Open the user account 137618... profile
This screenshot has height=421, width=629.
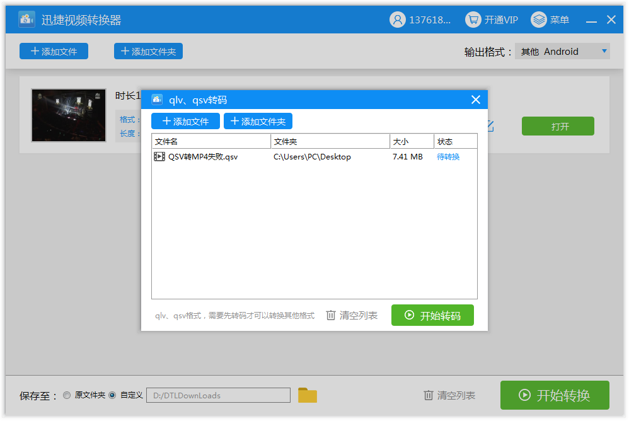(x=420, y=20)
